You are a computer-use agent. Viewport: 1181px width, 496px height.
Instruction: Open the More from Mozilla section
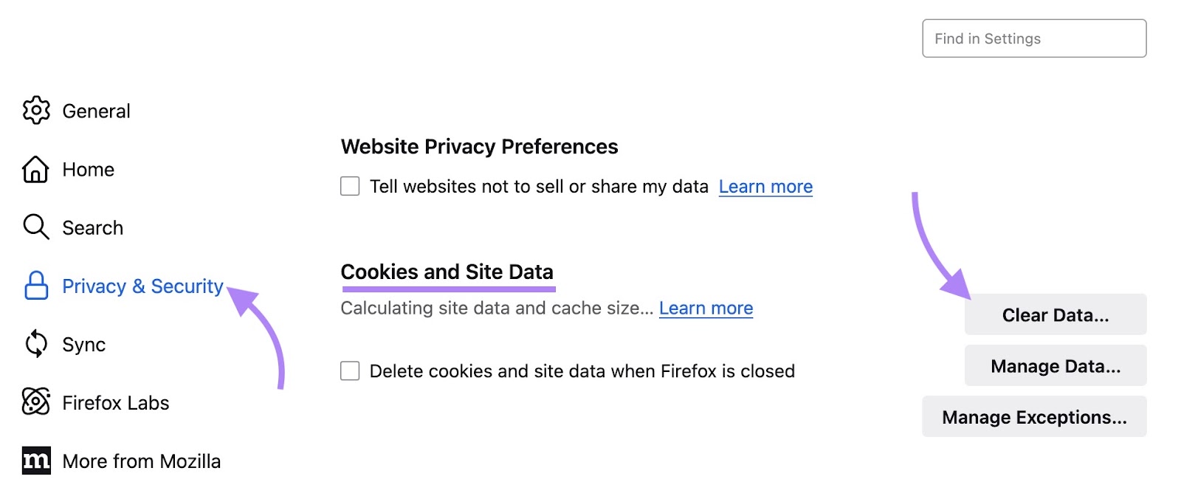click(x=141, y=461)
